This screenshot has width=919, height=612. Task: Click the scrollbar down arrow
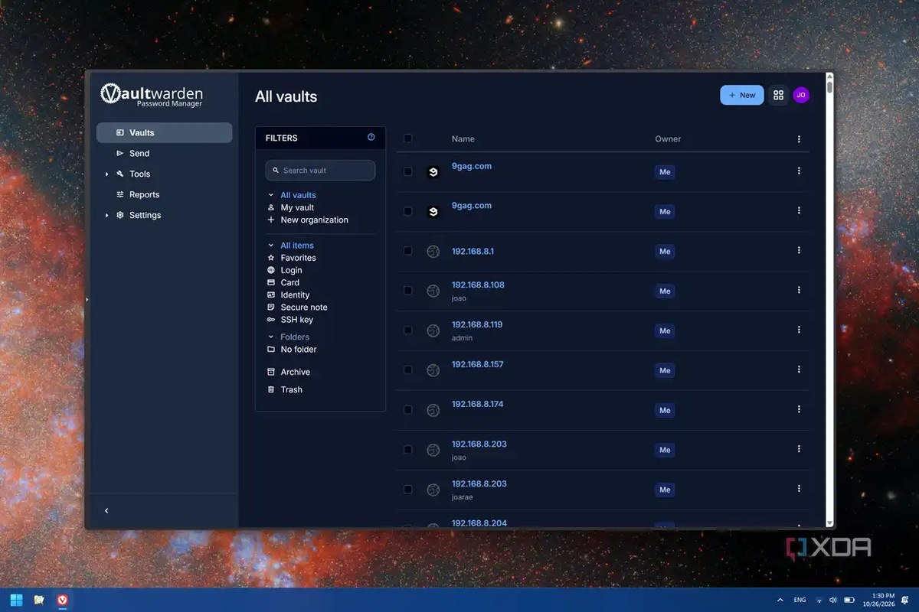829,523
